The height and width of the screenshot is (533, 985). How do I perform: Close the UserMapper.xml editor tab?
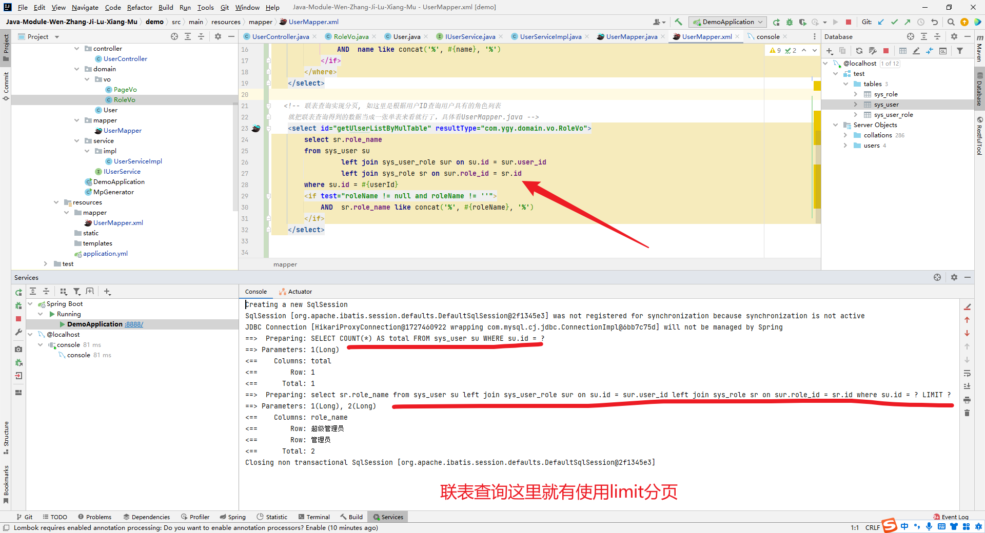pos(737,36)
